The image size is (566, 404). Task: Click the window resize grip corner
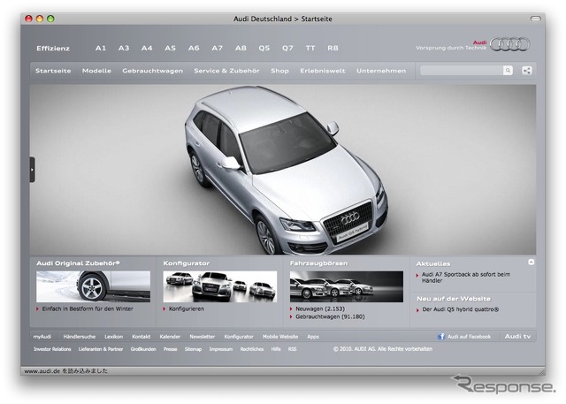click(541, 371)
